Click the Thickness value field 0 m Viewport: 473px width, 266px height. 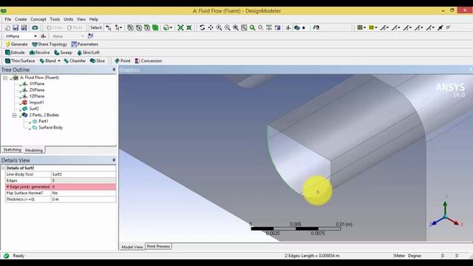84,199
